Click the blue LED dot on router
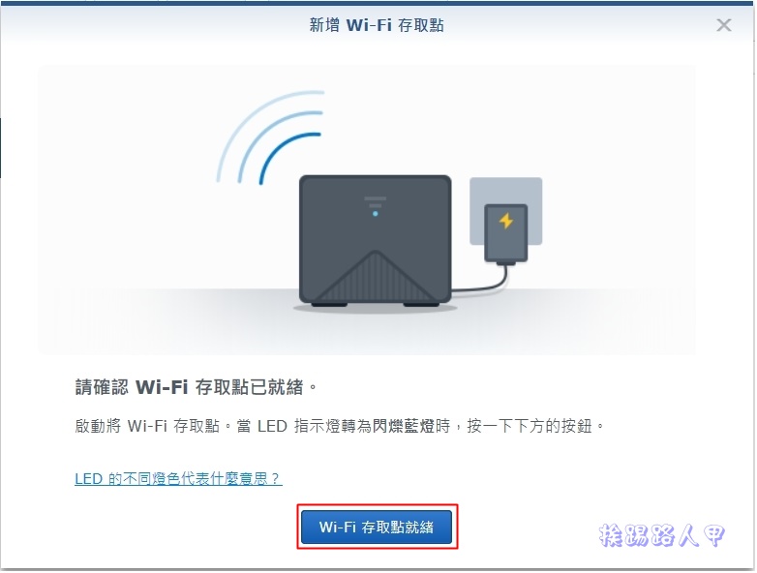Screen dimensions: 757x573 pos(376,213)
